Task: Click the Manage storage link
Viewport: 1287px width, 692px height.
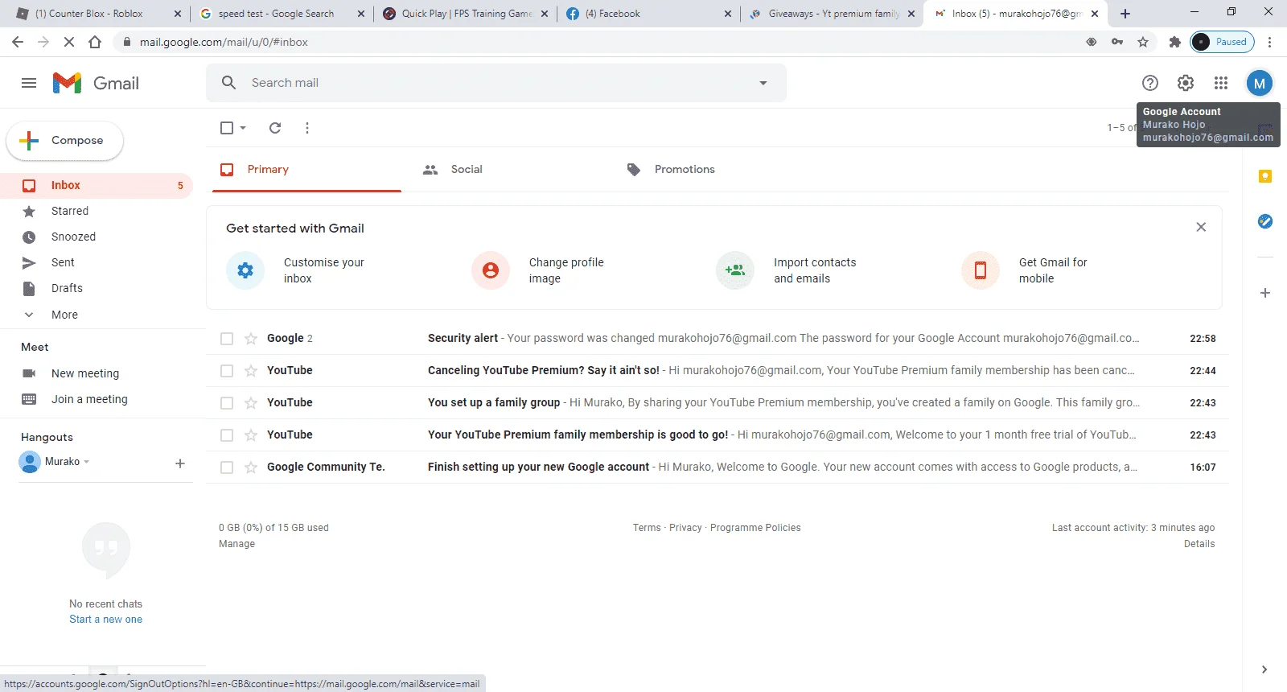Action: click(236, 544)
